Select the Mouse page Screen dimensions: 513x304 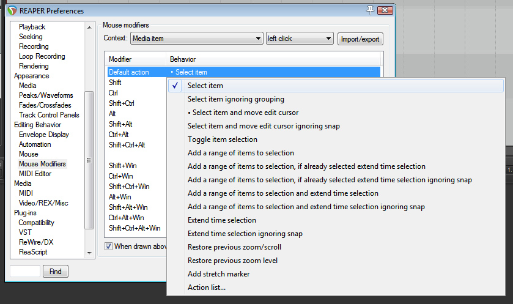click(x=29, y=154)
